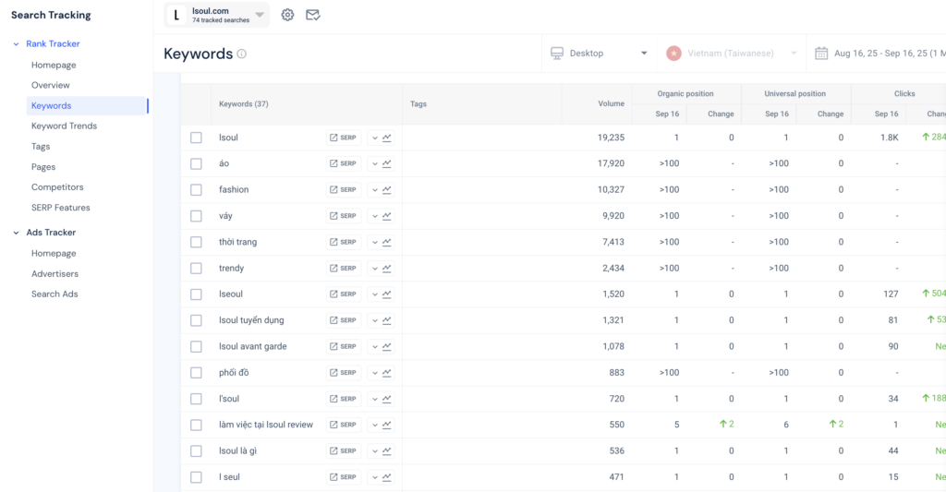
Task: Click the info icon beside Keywords title
Action: coord(242,54)
